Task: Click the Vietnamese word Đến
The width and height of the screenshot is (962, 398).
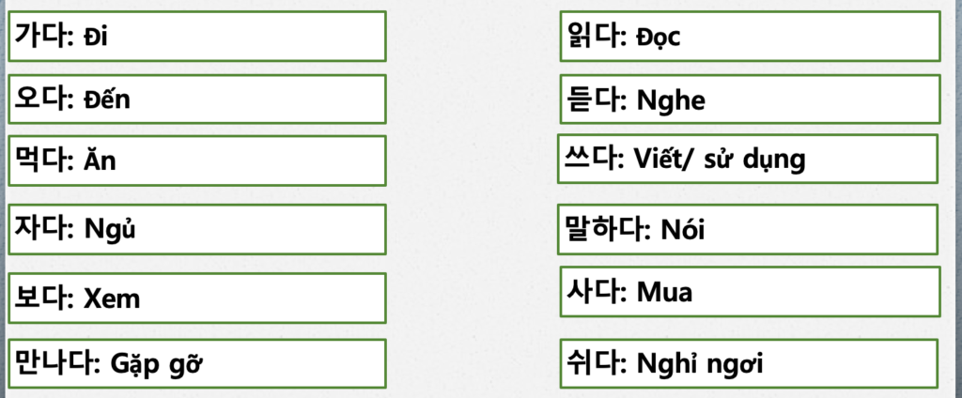Action: [106, 99]
